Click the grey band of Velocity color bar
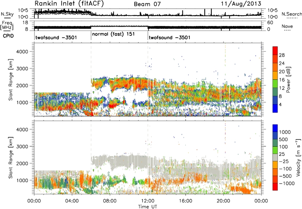This screenshot has height=209, width=302. tap(275, 158)
